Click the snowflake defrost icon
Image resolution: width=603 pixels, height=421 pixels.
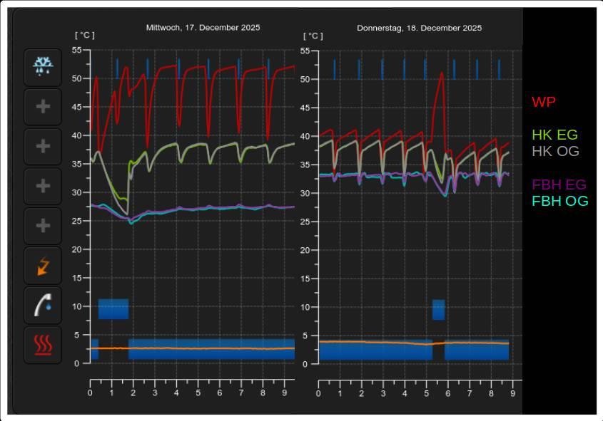pos(43,67)
